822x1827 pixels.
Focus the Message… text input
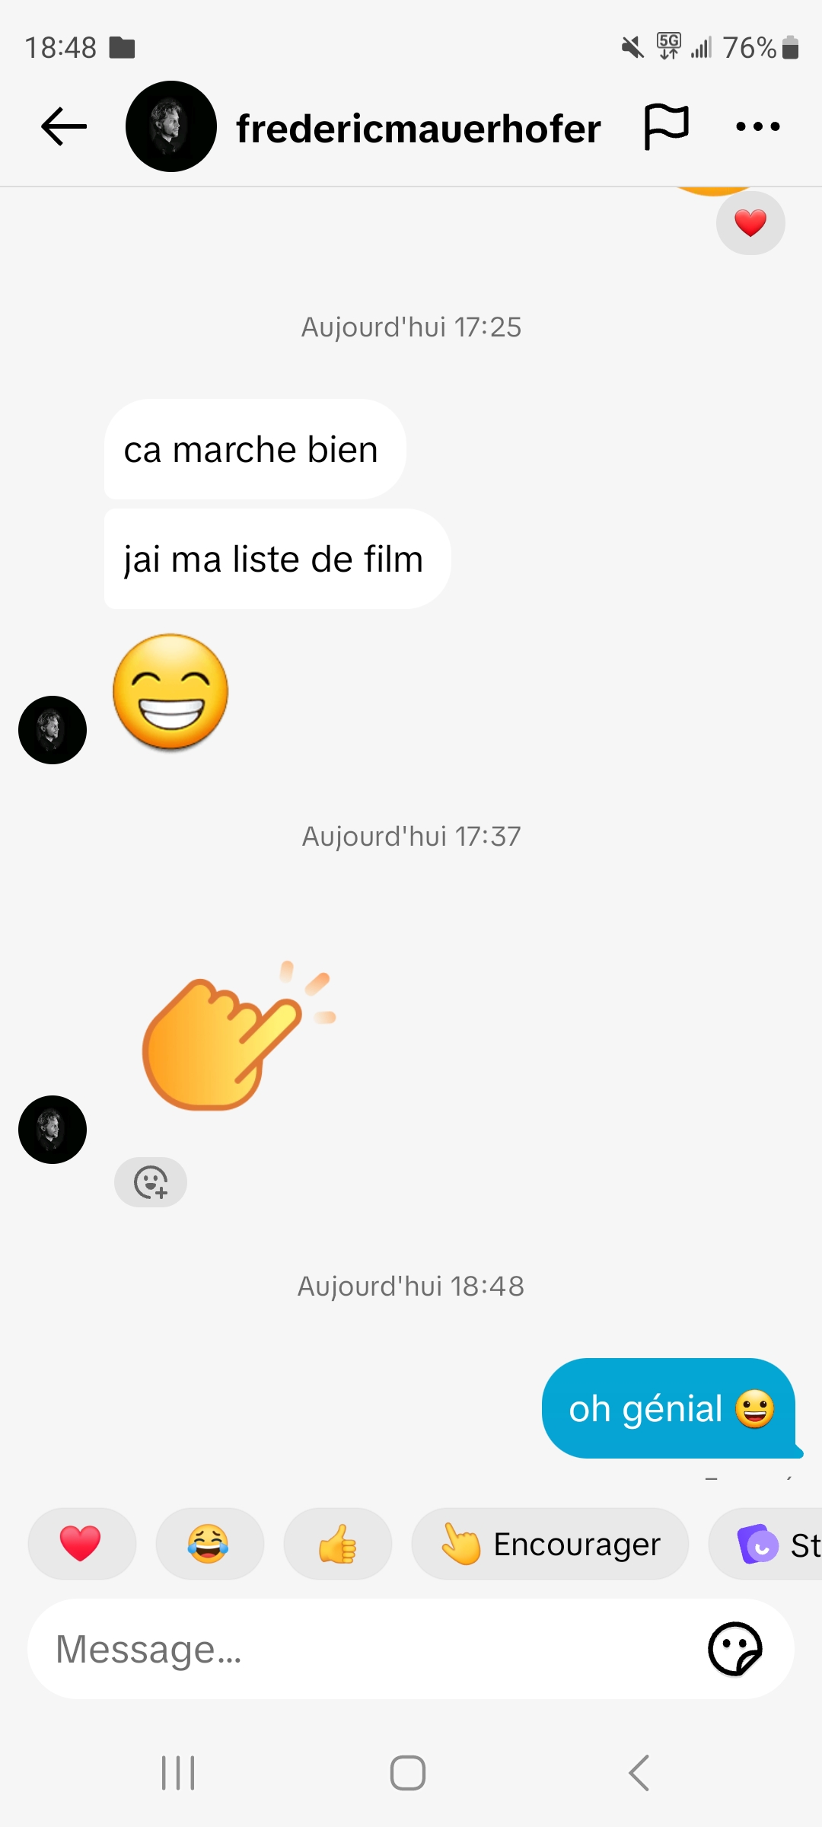[x=365, y=1649]
